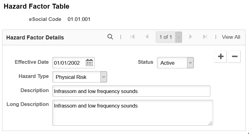Click next row arrow icon

tap(190, 37)
